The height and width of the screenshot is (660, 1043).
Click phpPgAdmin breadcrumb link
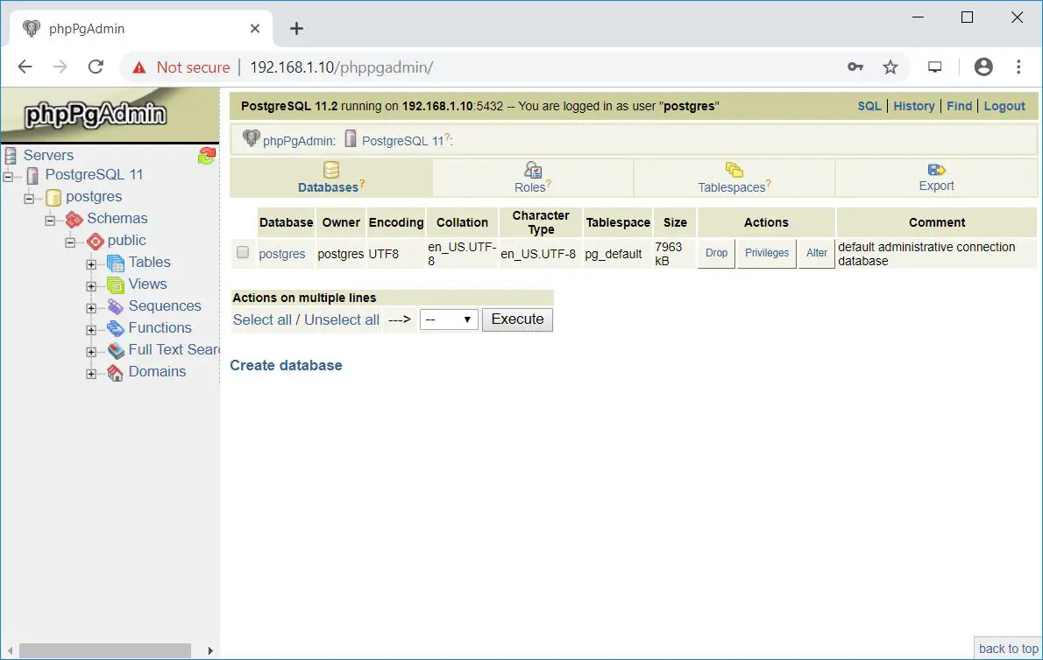click(299, 141)
